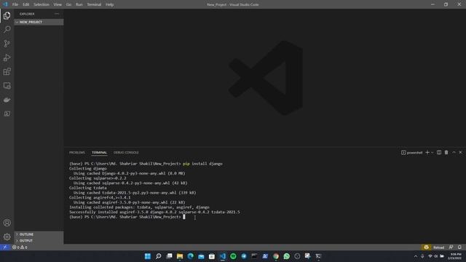
Task: Switch to the PROBLEMS tab
Action: click(x=77, y=152)
